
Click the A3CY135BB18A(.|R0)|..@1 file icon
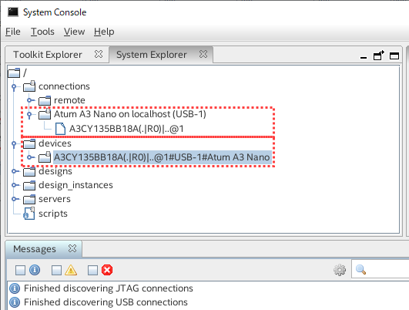(x=61, y=129)
